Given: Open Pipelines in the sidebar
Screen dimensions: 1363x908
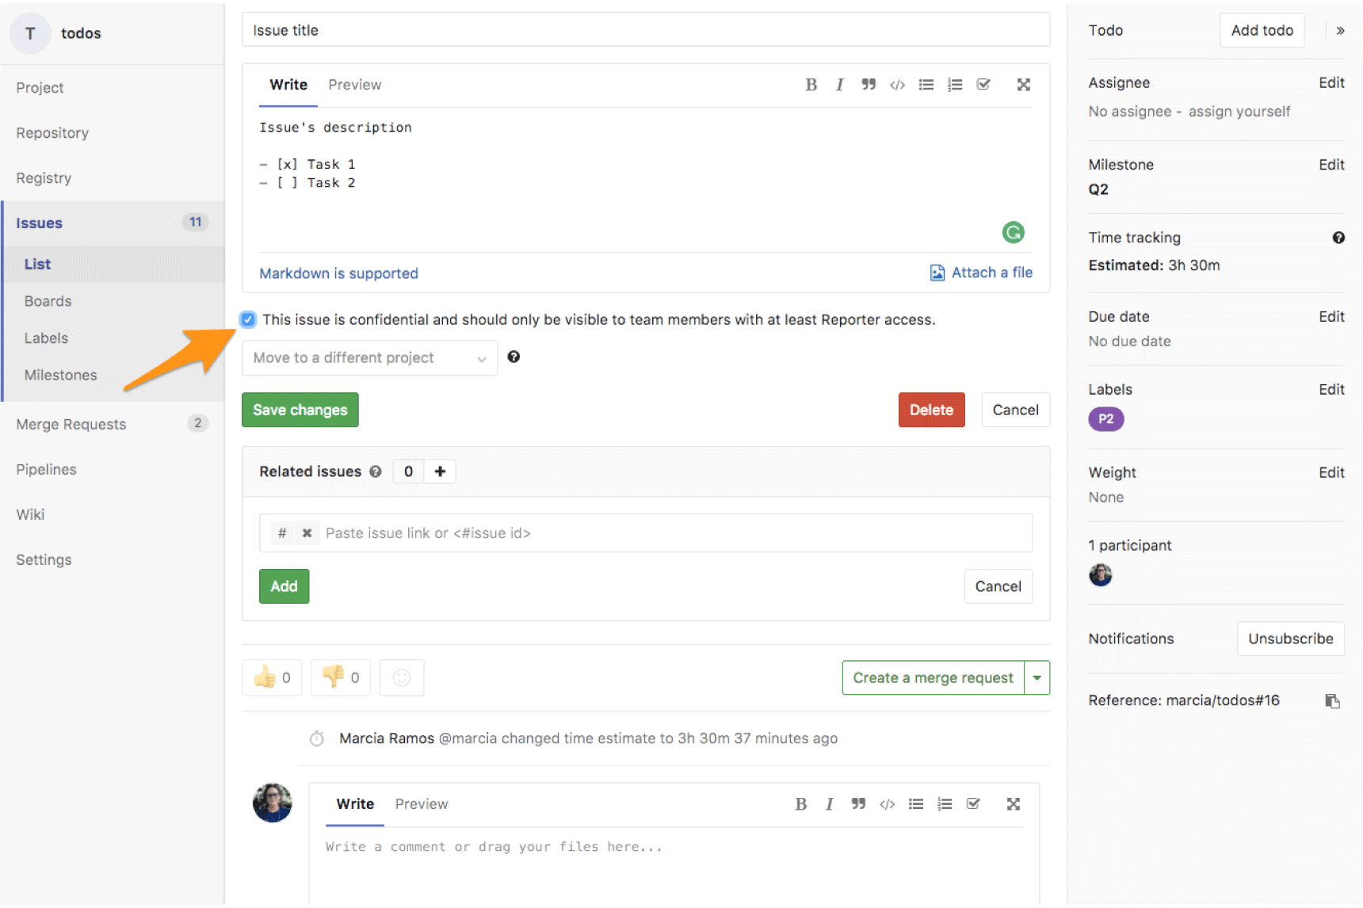Looking at the screenshot, I should [46, 470].
